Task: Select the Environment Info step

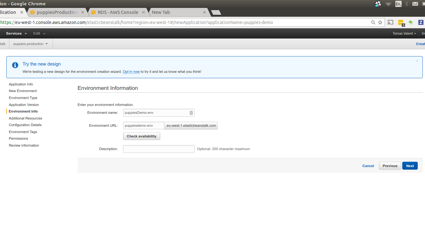Action: tap(23, 111)
